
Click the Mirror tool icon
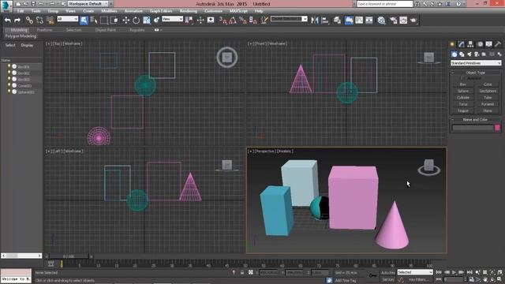point(315,21)
